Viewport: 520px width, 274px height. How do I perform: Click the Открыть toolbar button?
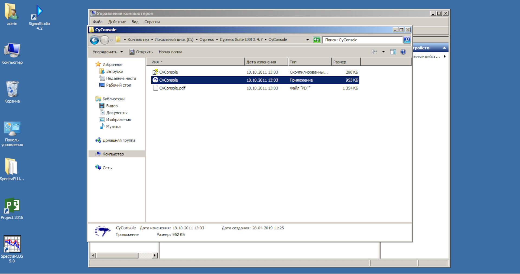141,52
